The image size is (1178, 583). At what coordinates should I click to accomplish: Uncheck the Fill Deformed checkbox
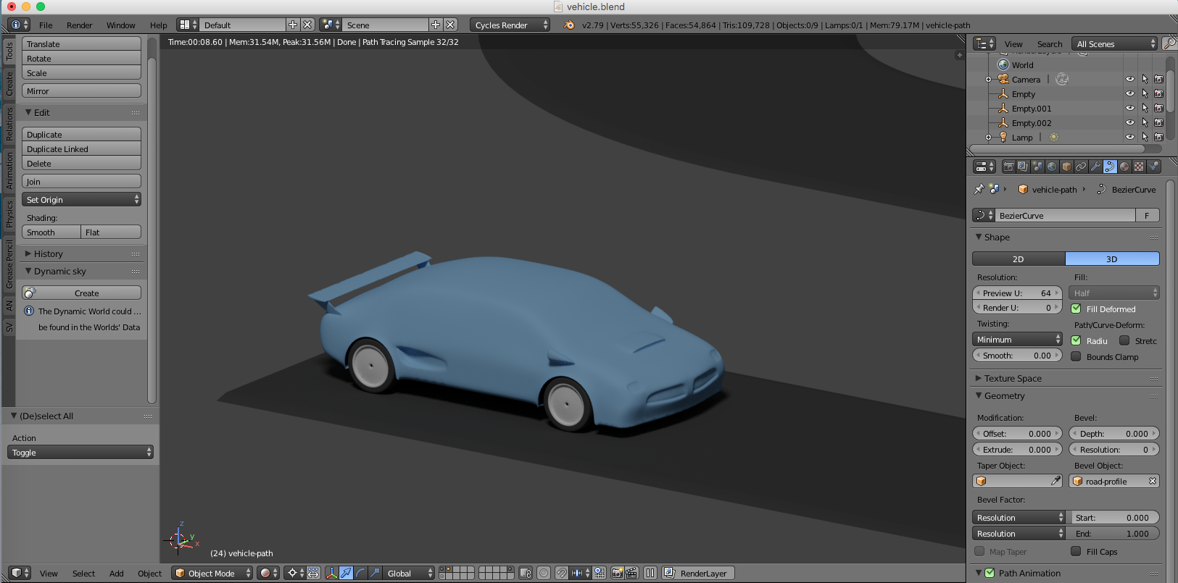(x=1076, y=309)
